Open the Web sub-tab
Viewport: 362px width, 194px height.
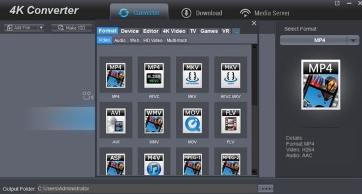coord(134,40)
